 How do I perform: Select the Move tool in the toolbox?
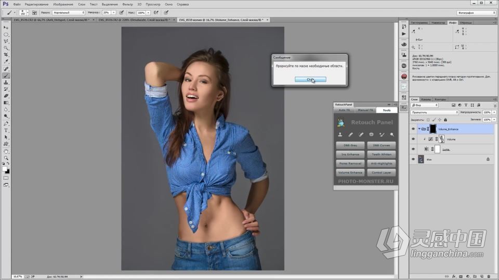6,27
